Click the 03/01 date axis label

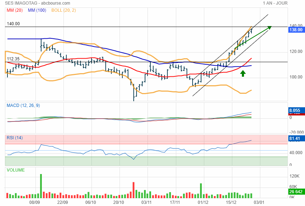tap(259, 202)
